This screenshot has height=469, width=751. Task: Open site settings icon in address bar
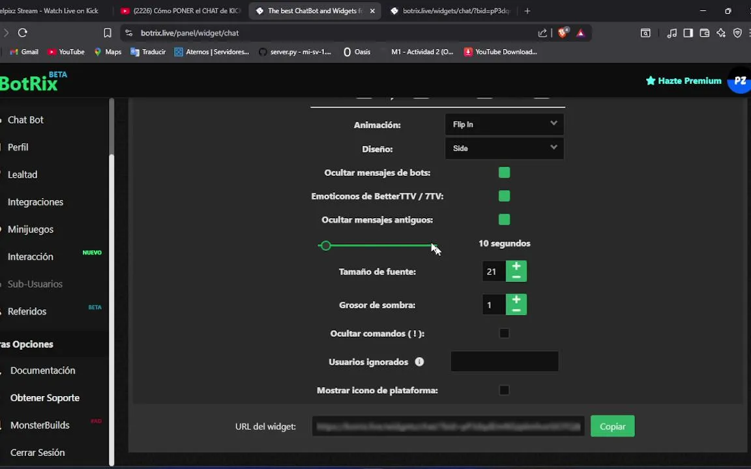(x=128, y=33)
